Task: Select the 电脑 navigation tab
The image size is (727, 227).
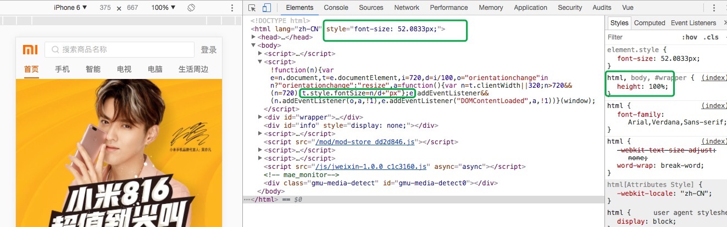Action: 155,69
